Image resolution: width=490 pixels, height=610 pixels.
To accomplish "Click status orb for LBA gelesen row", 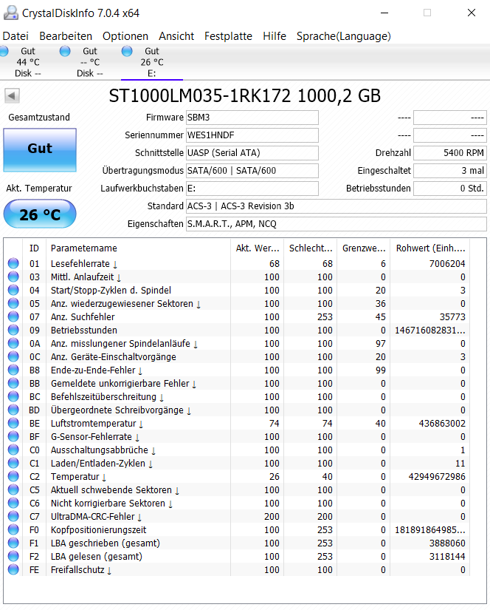I will (x=13, y=556).
